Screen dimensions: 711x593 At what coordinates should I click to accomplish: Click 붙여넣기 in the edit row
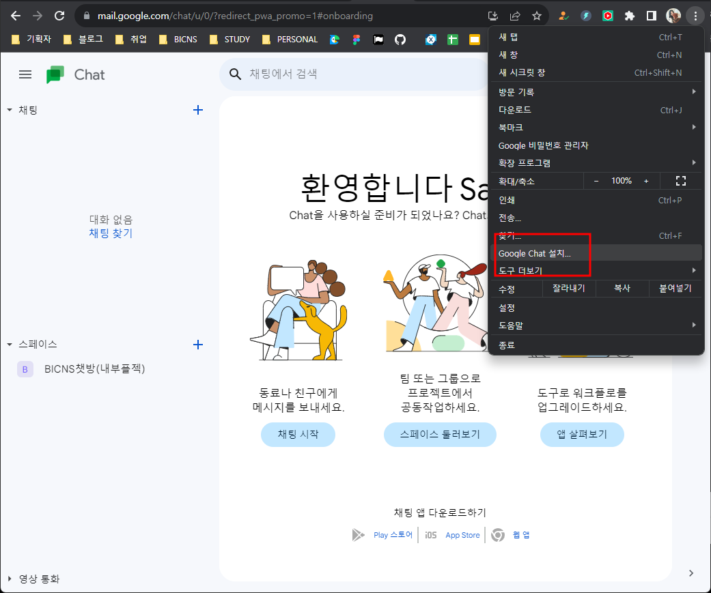(x=675, y=289)
